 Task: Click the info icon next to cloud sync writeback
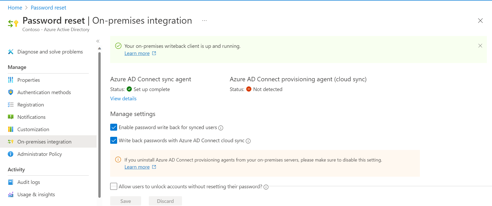248,141
